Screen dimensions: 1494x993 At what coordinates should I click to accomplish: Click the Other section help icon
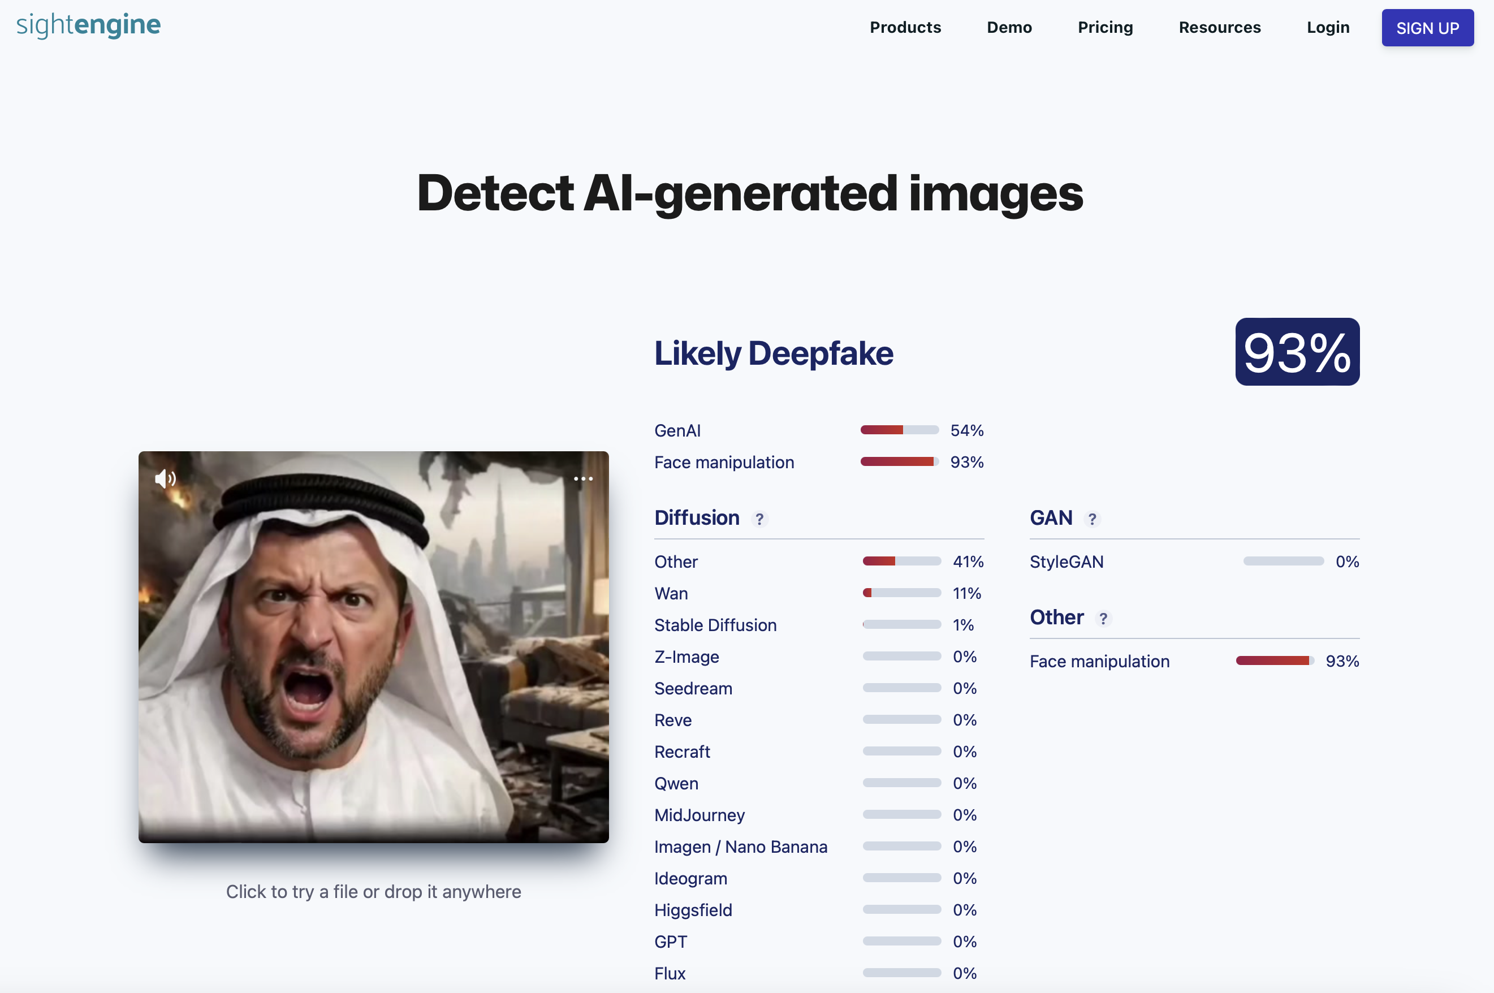[1103, 619]
